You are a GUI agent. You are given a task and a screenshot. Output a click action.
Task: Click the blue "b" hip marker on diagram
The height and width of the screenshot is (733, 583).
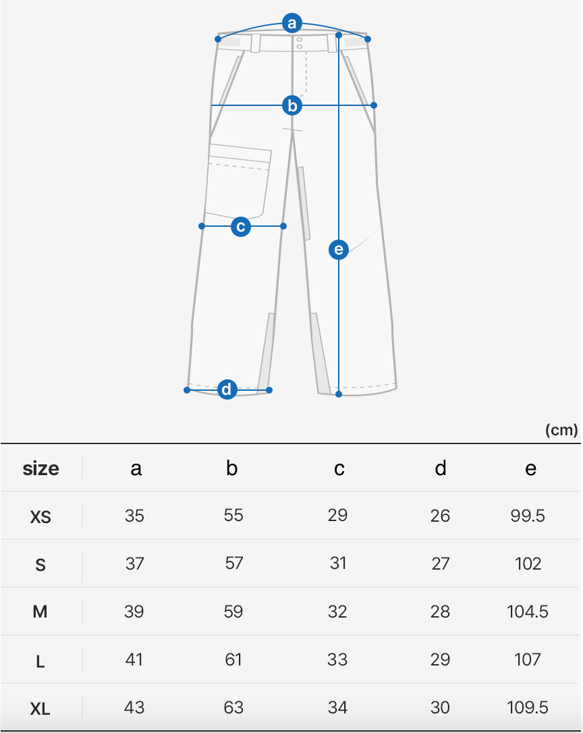[291, 105]
